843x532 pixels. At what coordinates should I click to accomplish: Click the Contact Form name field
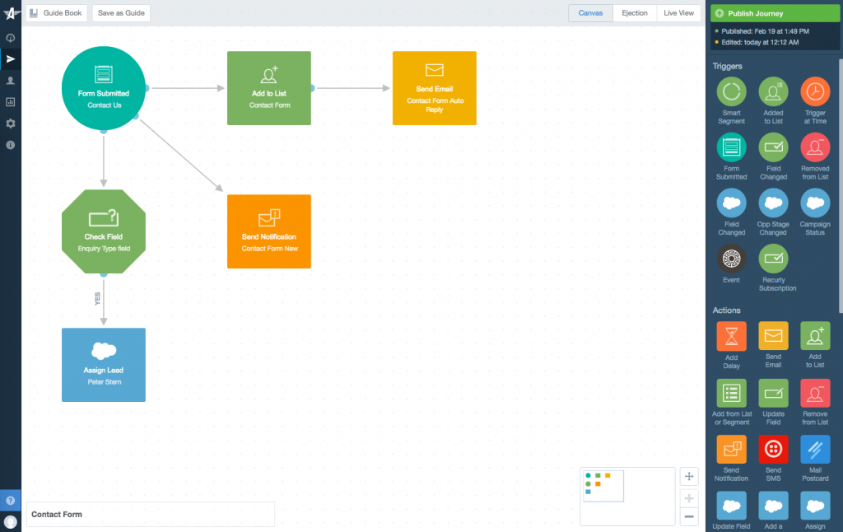[x=151, y=514]
